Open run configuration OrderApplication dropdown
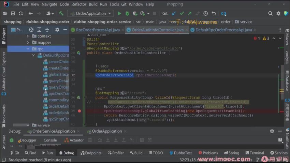The height and width of the screenshot is (163, 290). (91, 14)
